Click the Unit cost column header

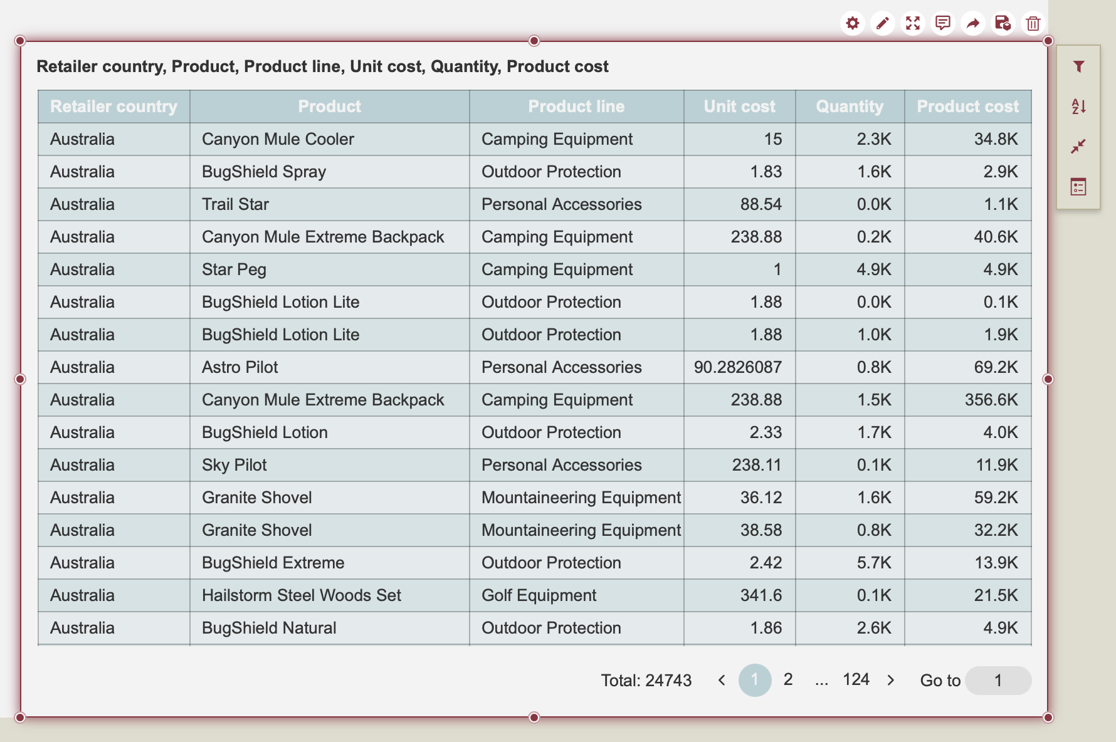739,107
